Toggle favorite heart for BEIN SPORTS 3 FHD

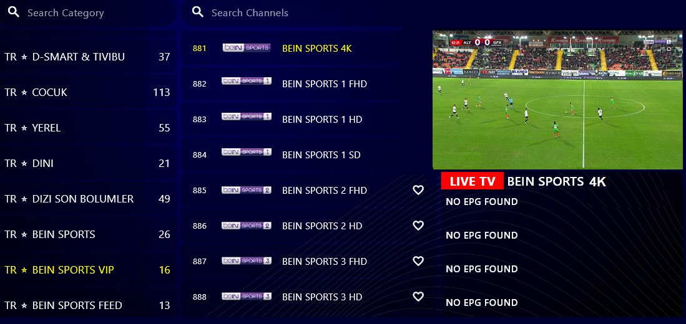point(418,261)
